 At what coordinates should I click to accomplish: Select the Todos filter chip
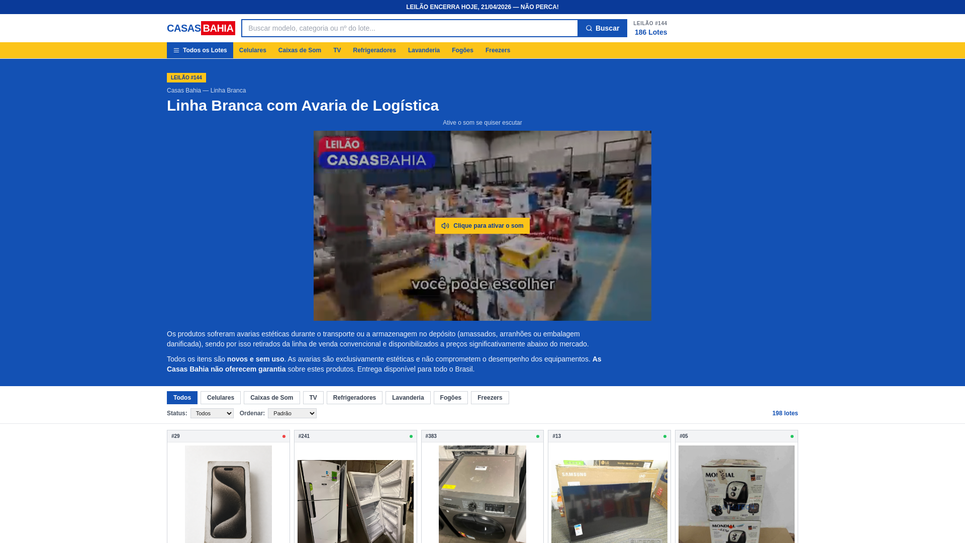182,398
